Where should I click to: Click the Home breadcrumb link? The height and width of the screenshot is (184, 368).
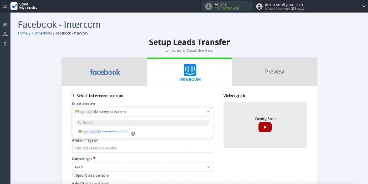click(x=23, y=33)
